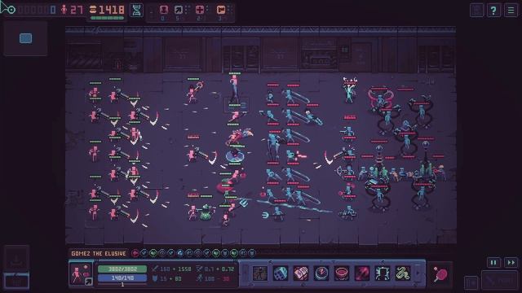Screen dimensions: 522x293
Task: Select the red cross healer icon
Action: pyautogui.click(x=200, y=10)
